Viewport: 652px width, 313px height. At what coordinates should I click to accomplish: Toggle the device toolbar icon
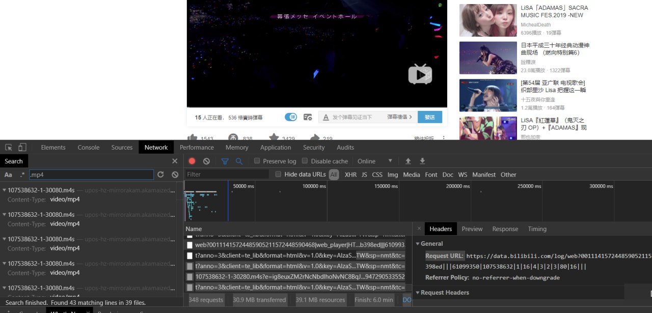(x=22, y=147)
